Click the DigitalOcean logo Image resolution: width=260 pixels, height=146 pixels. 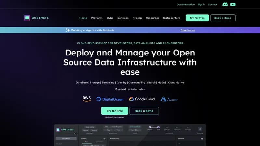(110, 99)
